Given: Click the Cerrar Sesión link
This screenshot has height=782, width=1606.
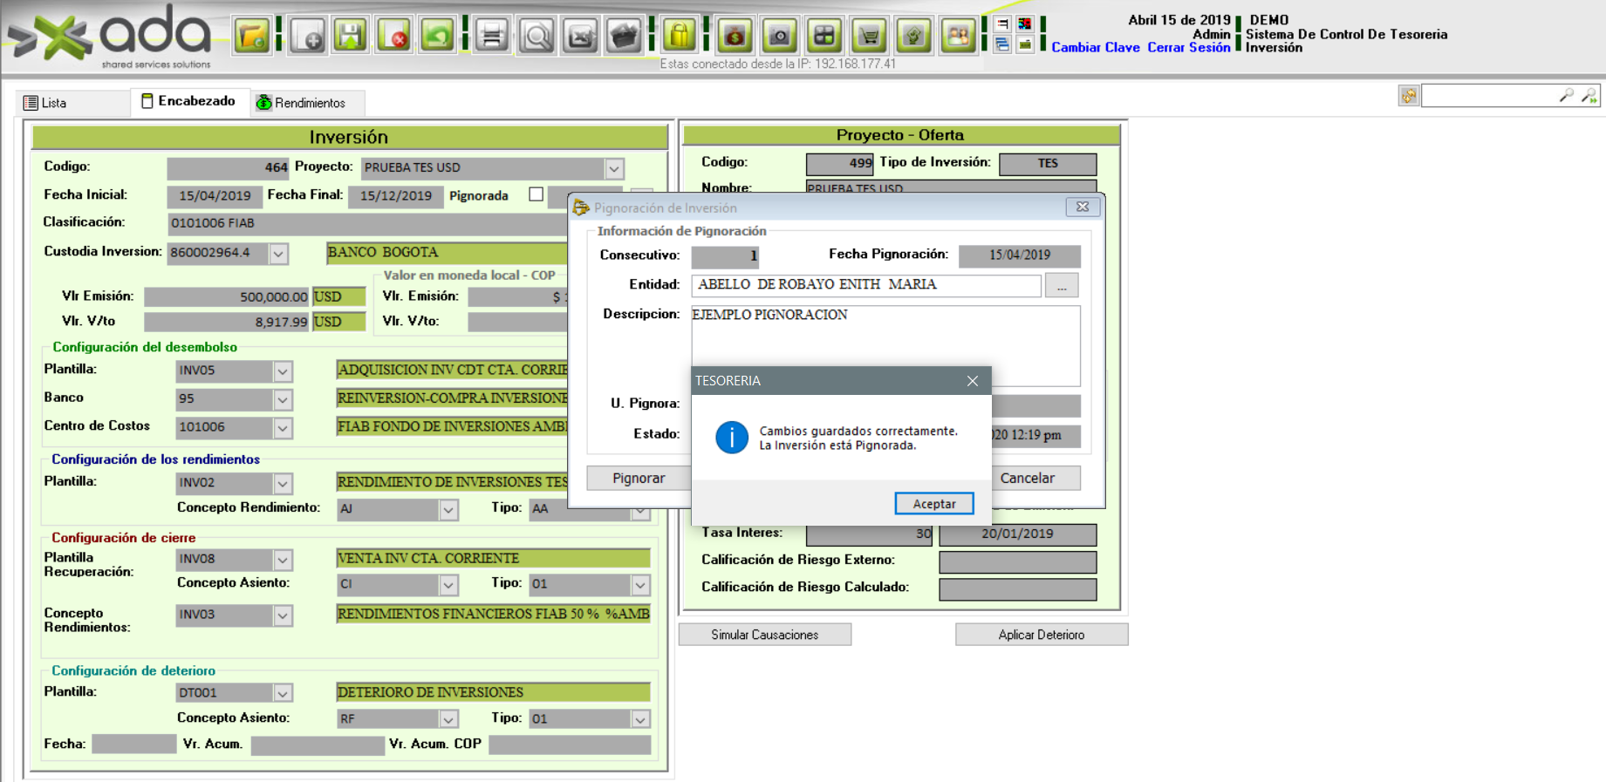Looking at the screenshot, I should point(1188,48).
